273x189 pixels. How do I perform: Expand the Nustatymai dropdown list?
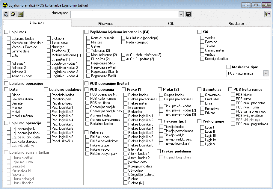(181, 14)
